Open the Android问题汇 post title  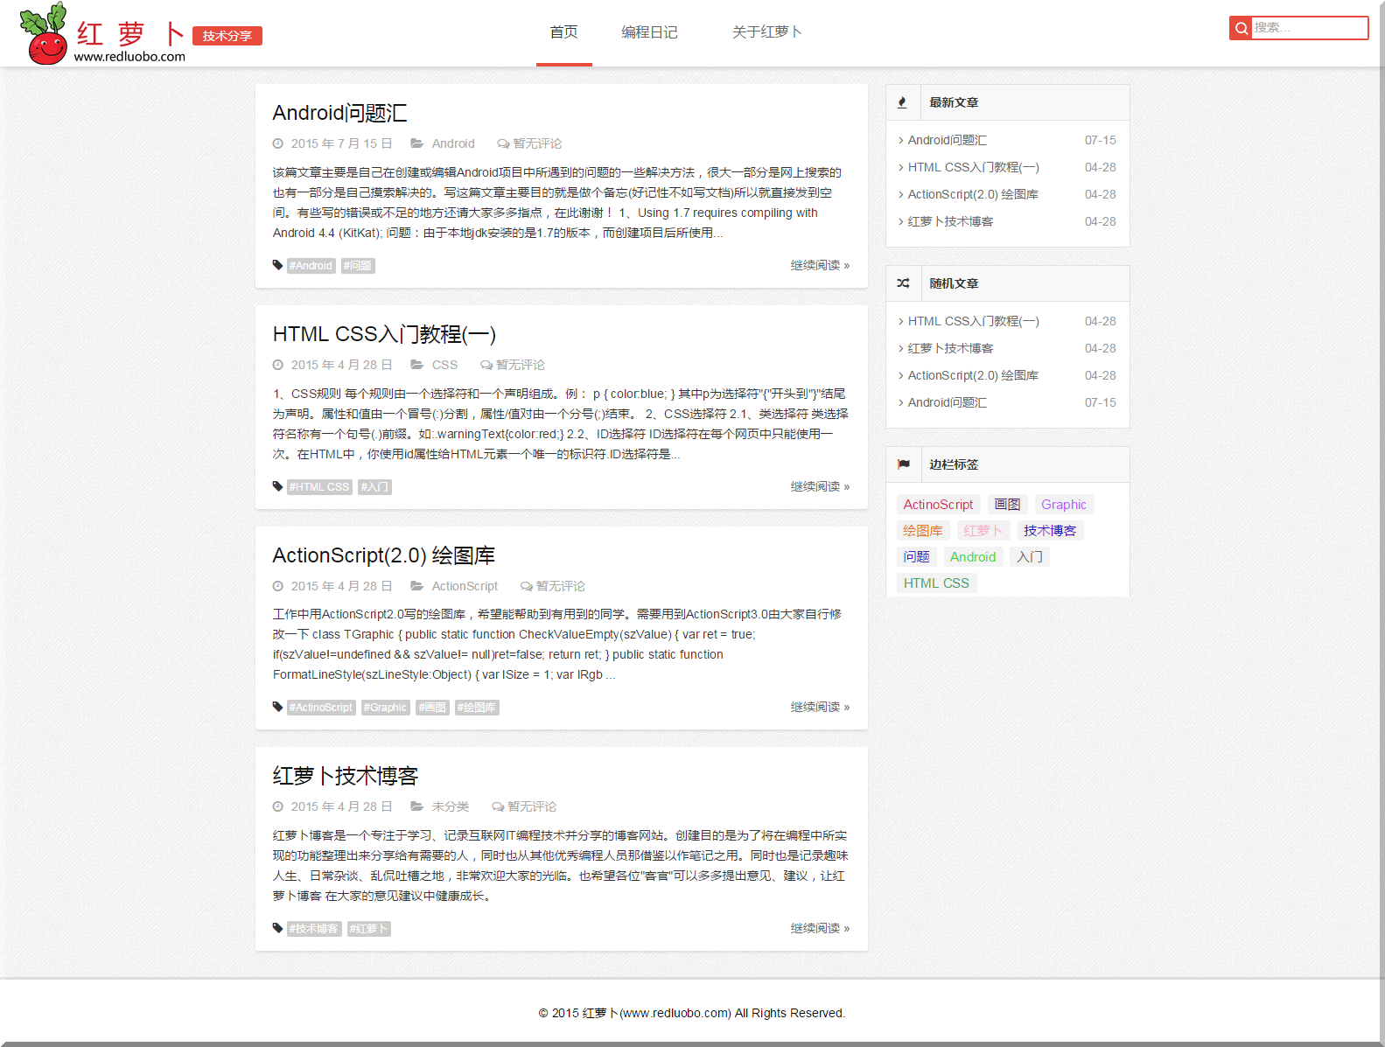[339, 113]
